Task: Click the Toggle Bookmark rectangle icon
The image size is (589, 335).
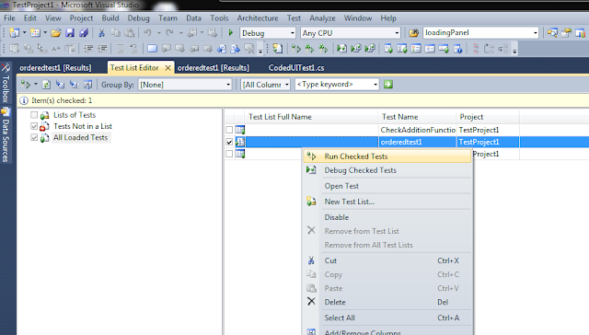Action: pyautogui.click(x=152, y=49)
